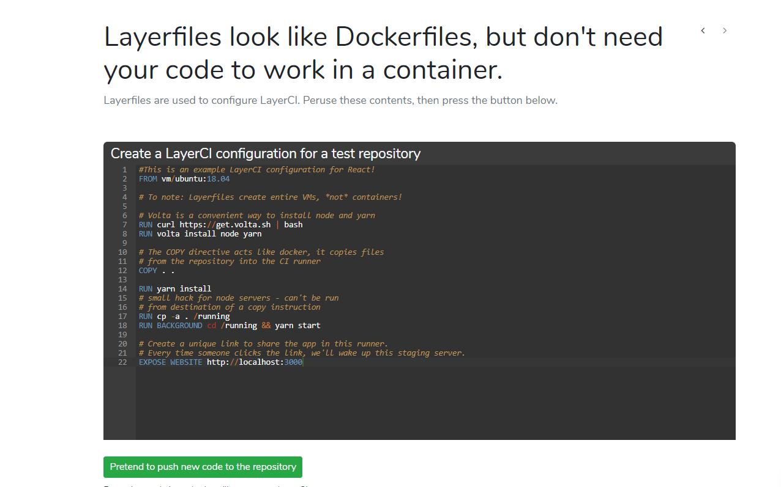
Task: Click the 'RUN cp -a . /running' line
Action: tap(184, 317)
